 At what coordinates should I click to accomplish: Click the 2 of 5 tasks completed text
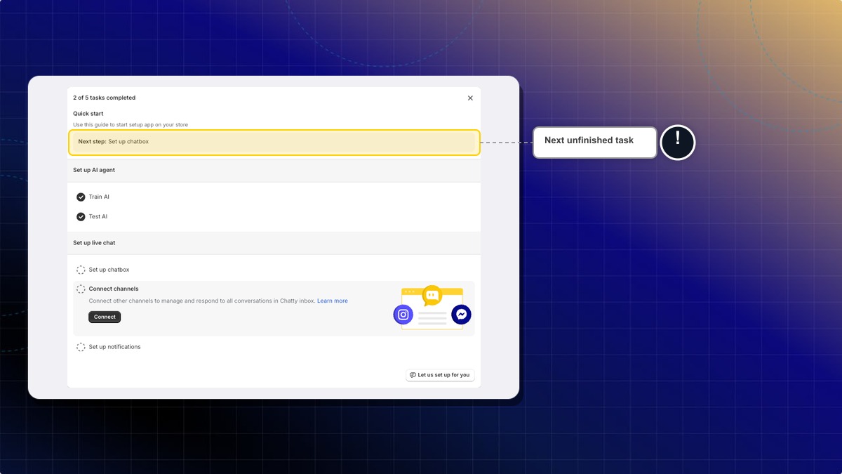point(105,98)
